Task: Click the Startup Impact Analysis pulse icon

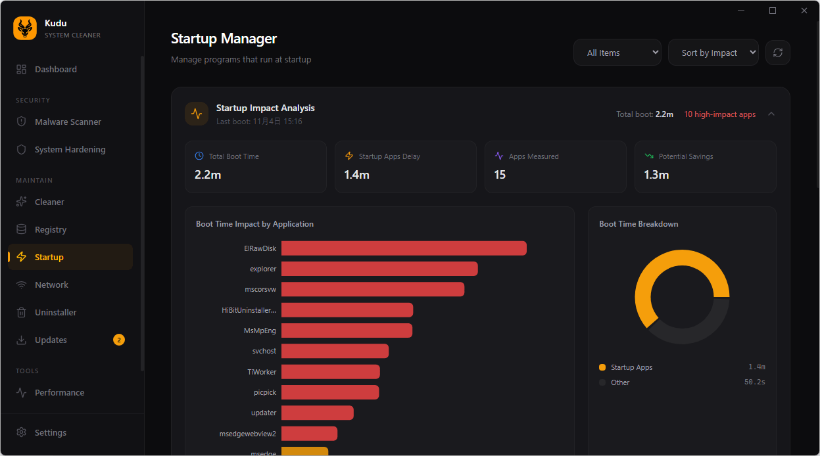Action: tap(197, 114)
